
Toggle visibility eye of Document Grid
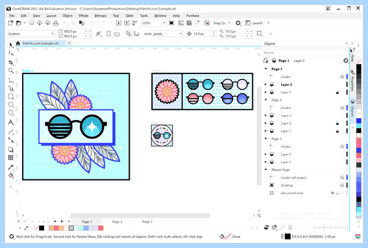coord(332,193)
